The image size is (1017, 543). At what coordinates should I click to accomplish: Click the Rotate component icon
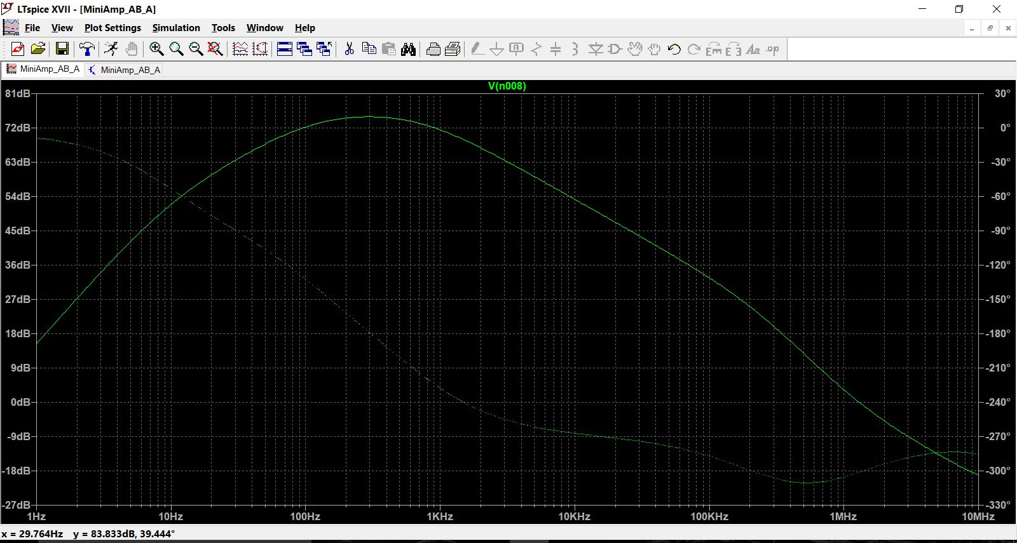(714, 49)
